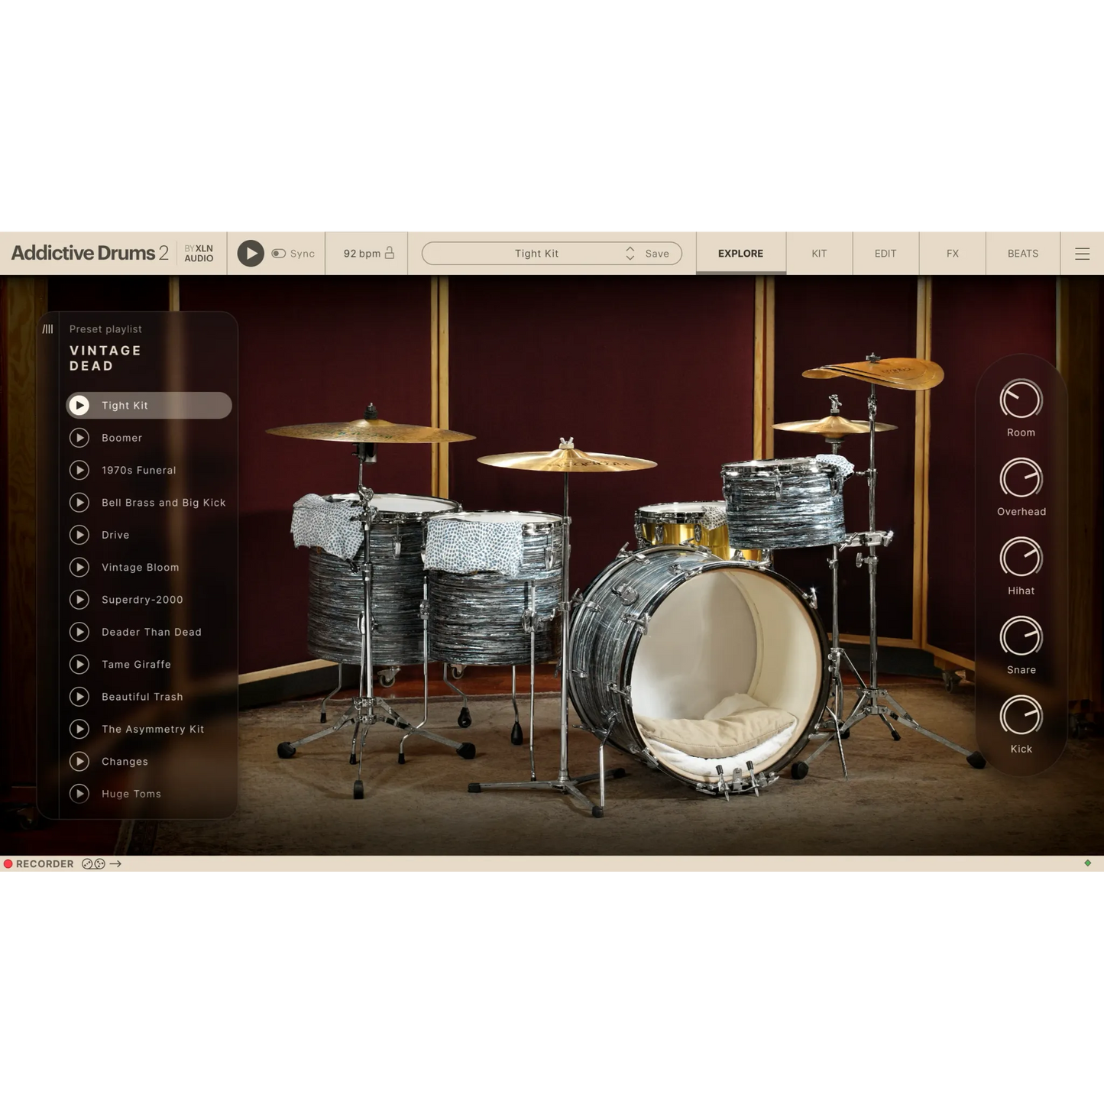Click the tempo lock icon
Viewport: 1104px width, 1104px height.
coord(390,253)
